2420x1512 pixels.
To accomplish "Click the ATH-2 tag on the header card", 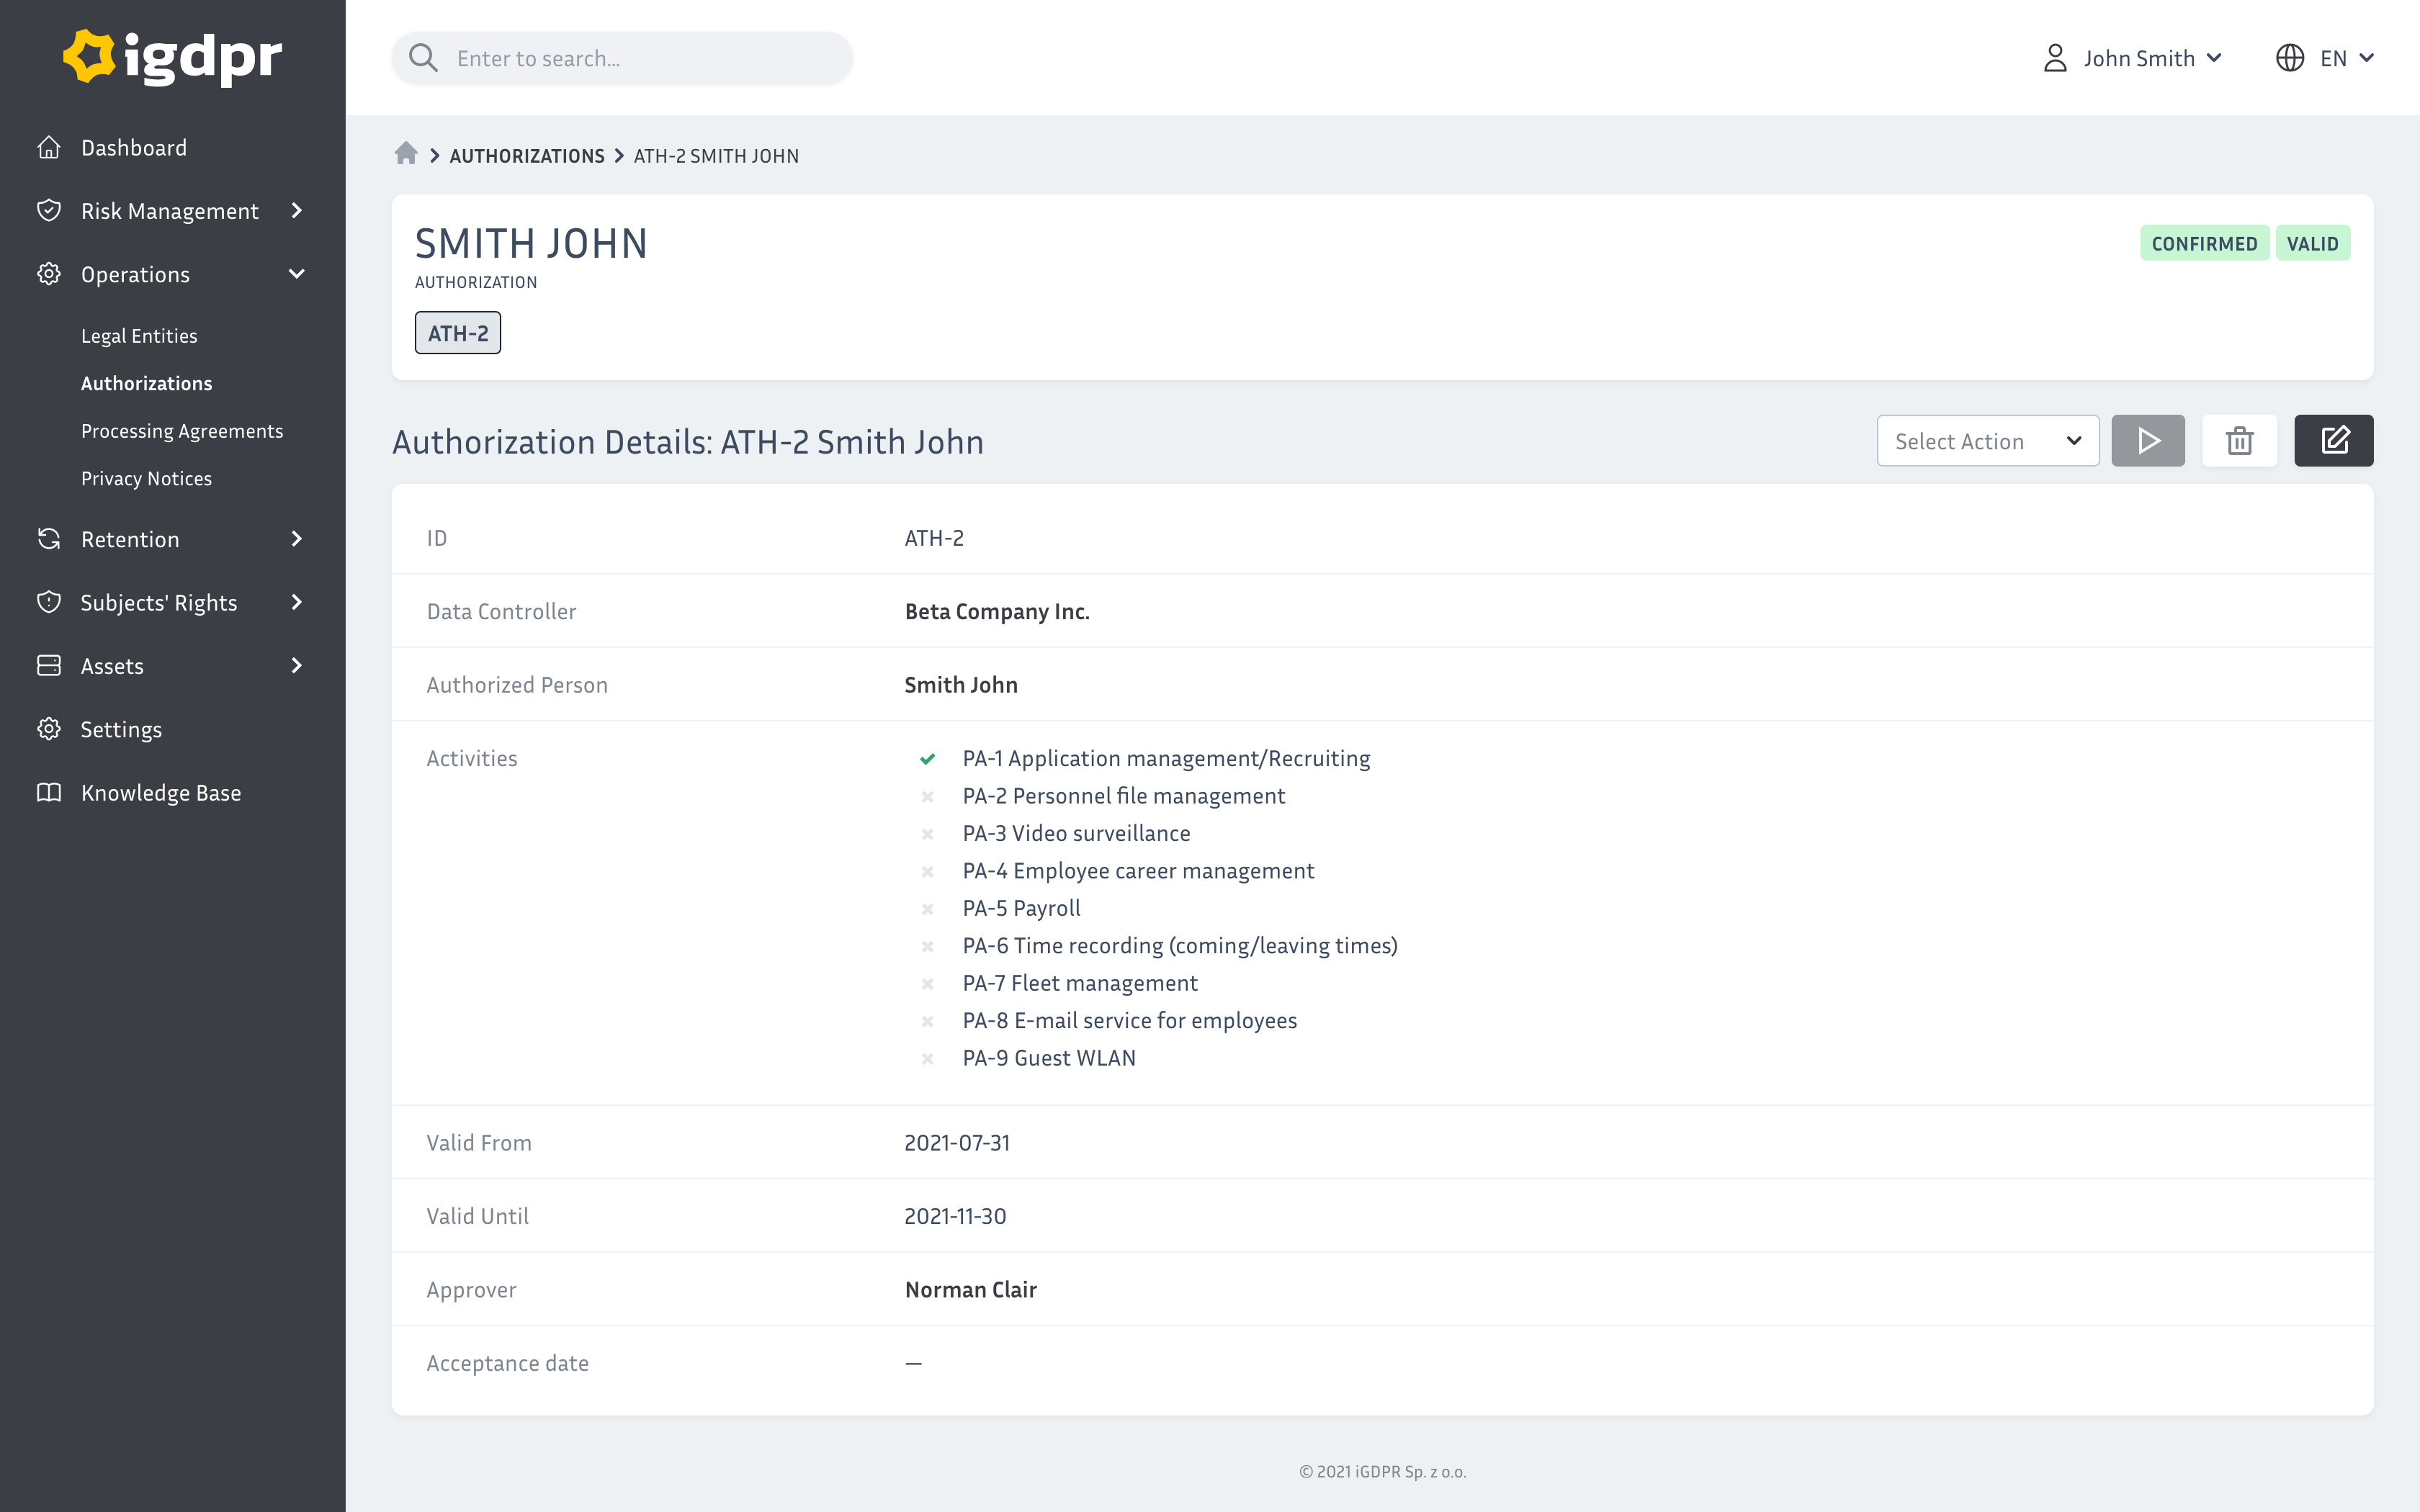I will click(457, 332).
